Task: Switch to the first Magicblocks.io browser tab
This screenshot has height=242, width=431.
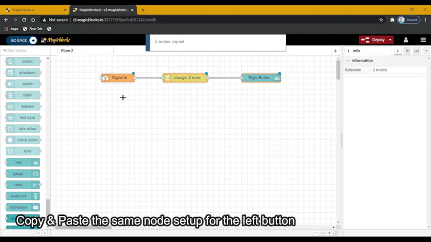Action: pyautogui.click(x=34, y=10)
